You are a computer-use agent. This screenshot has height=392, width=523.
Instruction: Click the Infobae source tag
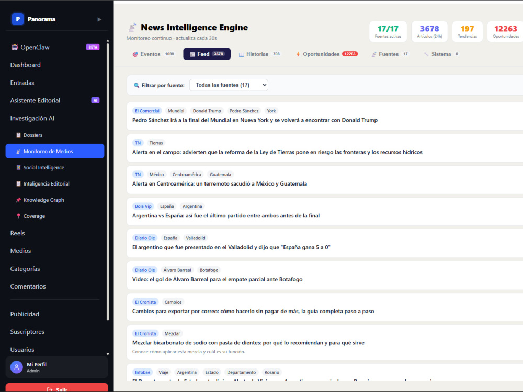pos(142,372)
